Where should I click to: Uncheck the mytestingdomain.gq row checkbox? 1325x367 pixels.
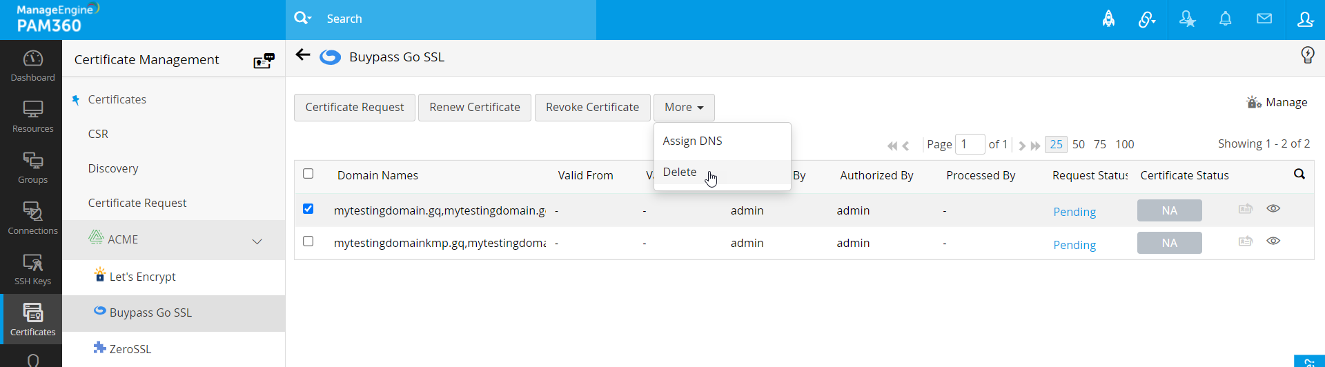coord(308,209)
